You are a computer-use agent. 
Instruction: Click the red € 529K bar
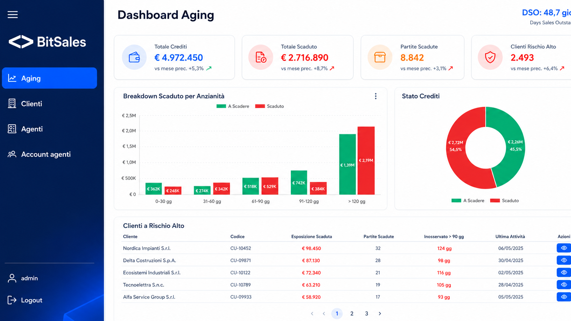pos(270,186)
